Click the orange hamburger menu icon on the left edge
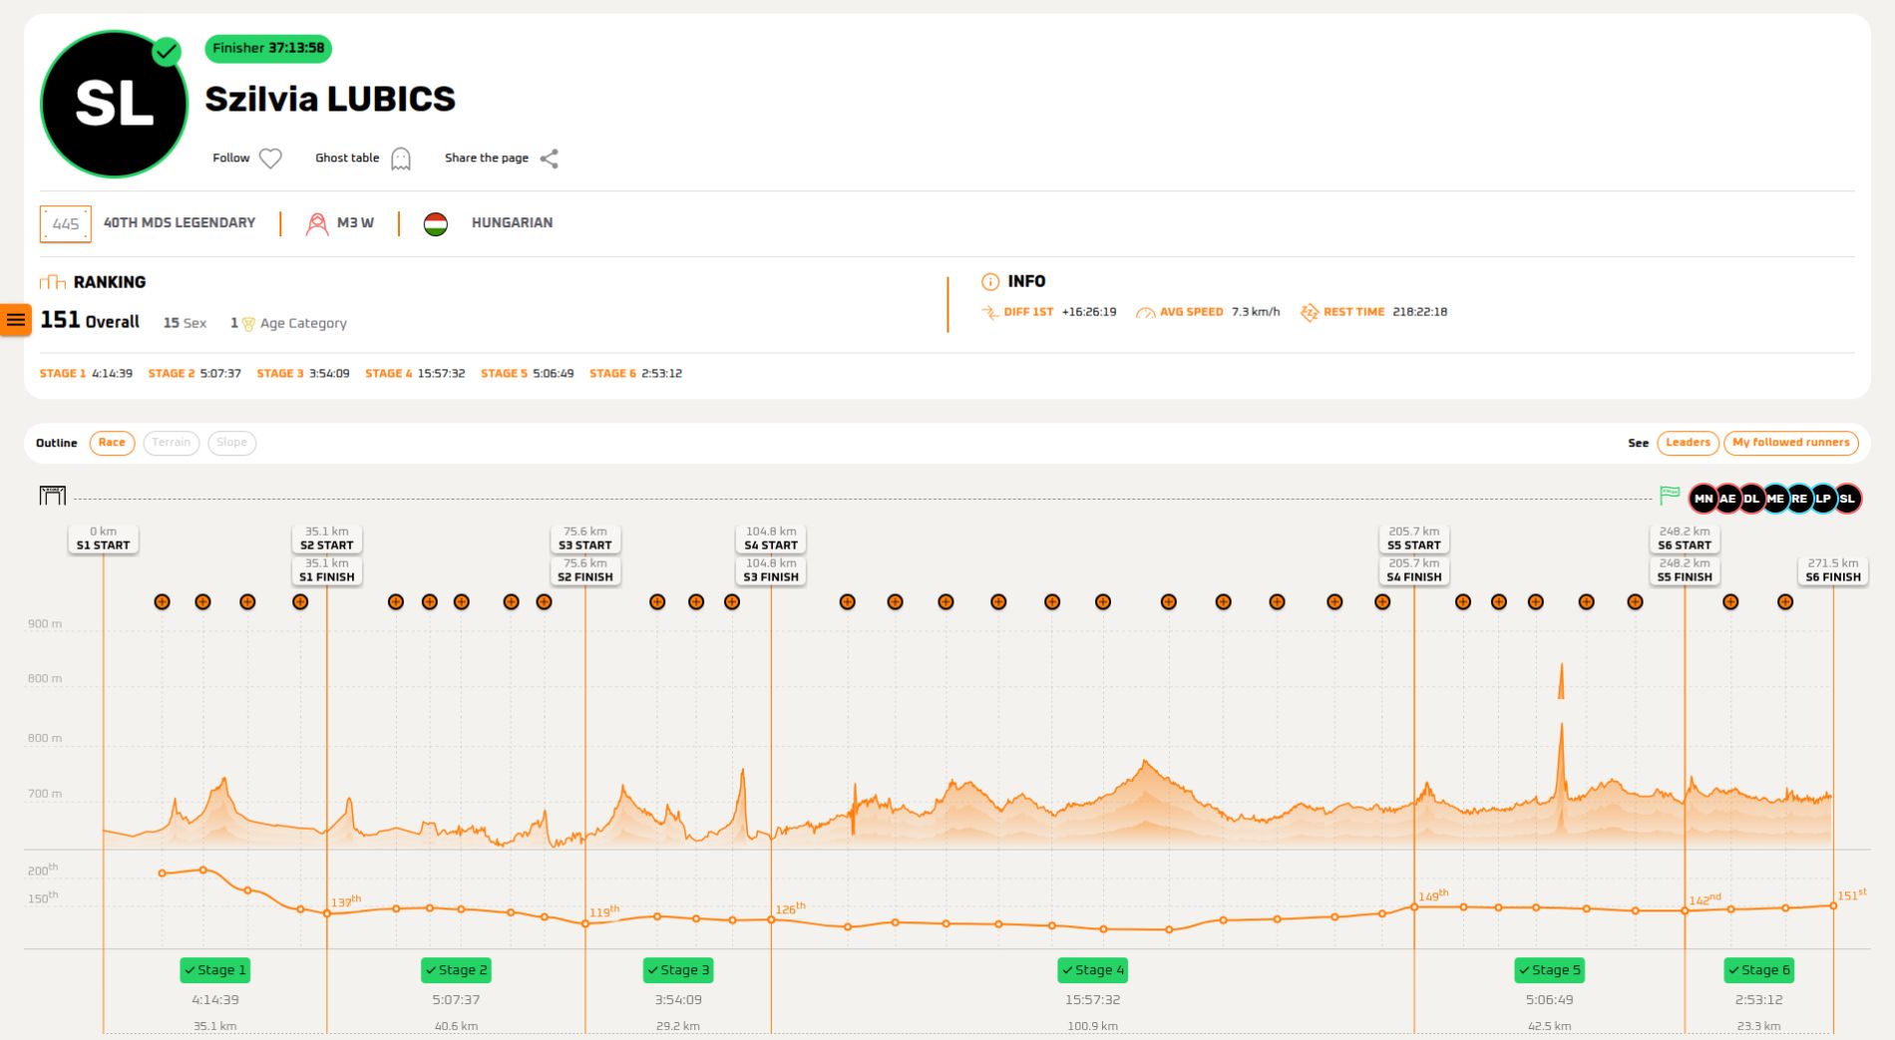Screen dimensions: 1895x1040 pos(16,319)
